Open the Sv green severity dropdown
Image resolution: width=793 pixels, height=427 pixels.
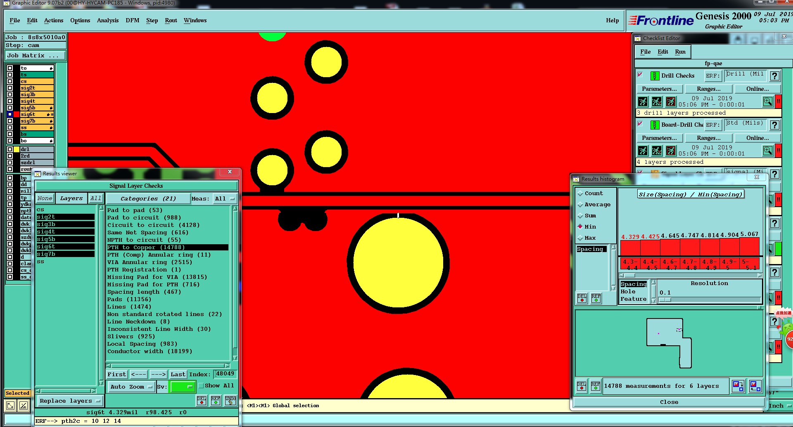pyautogui.click(x=183, y=387)
